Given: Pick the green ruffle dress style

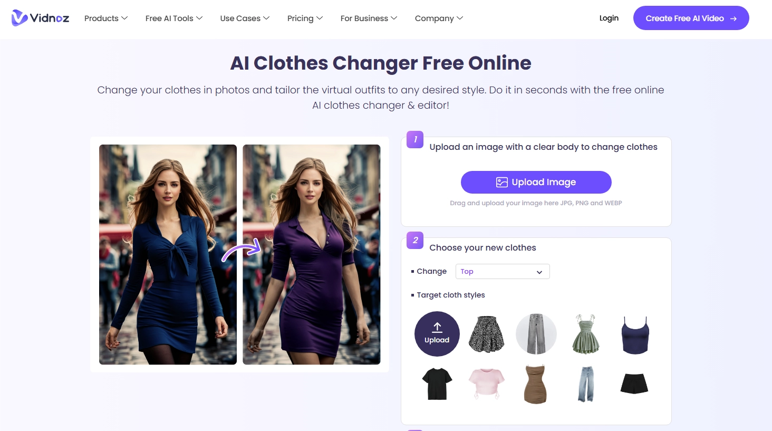Looking at the screenshot, I should (x=586, y=334).
